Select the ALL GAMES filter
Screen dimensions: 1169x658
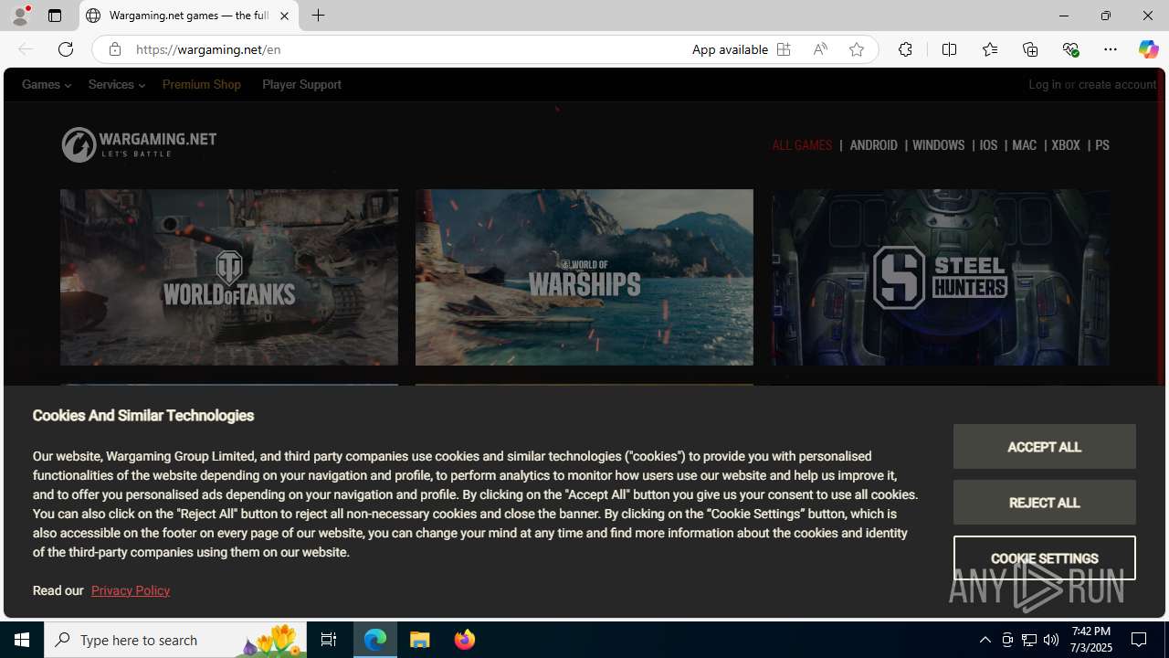pos(802,145)
